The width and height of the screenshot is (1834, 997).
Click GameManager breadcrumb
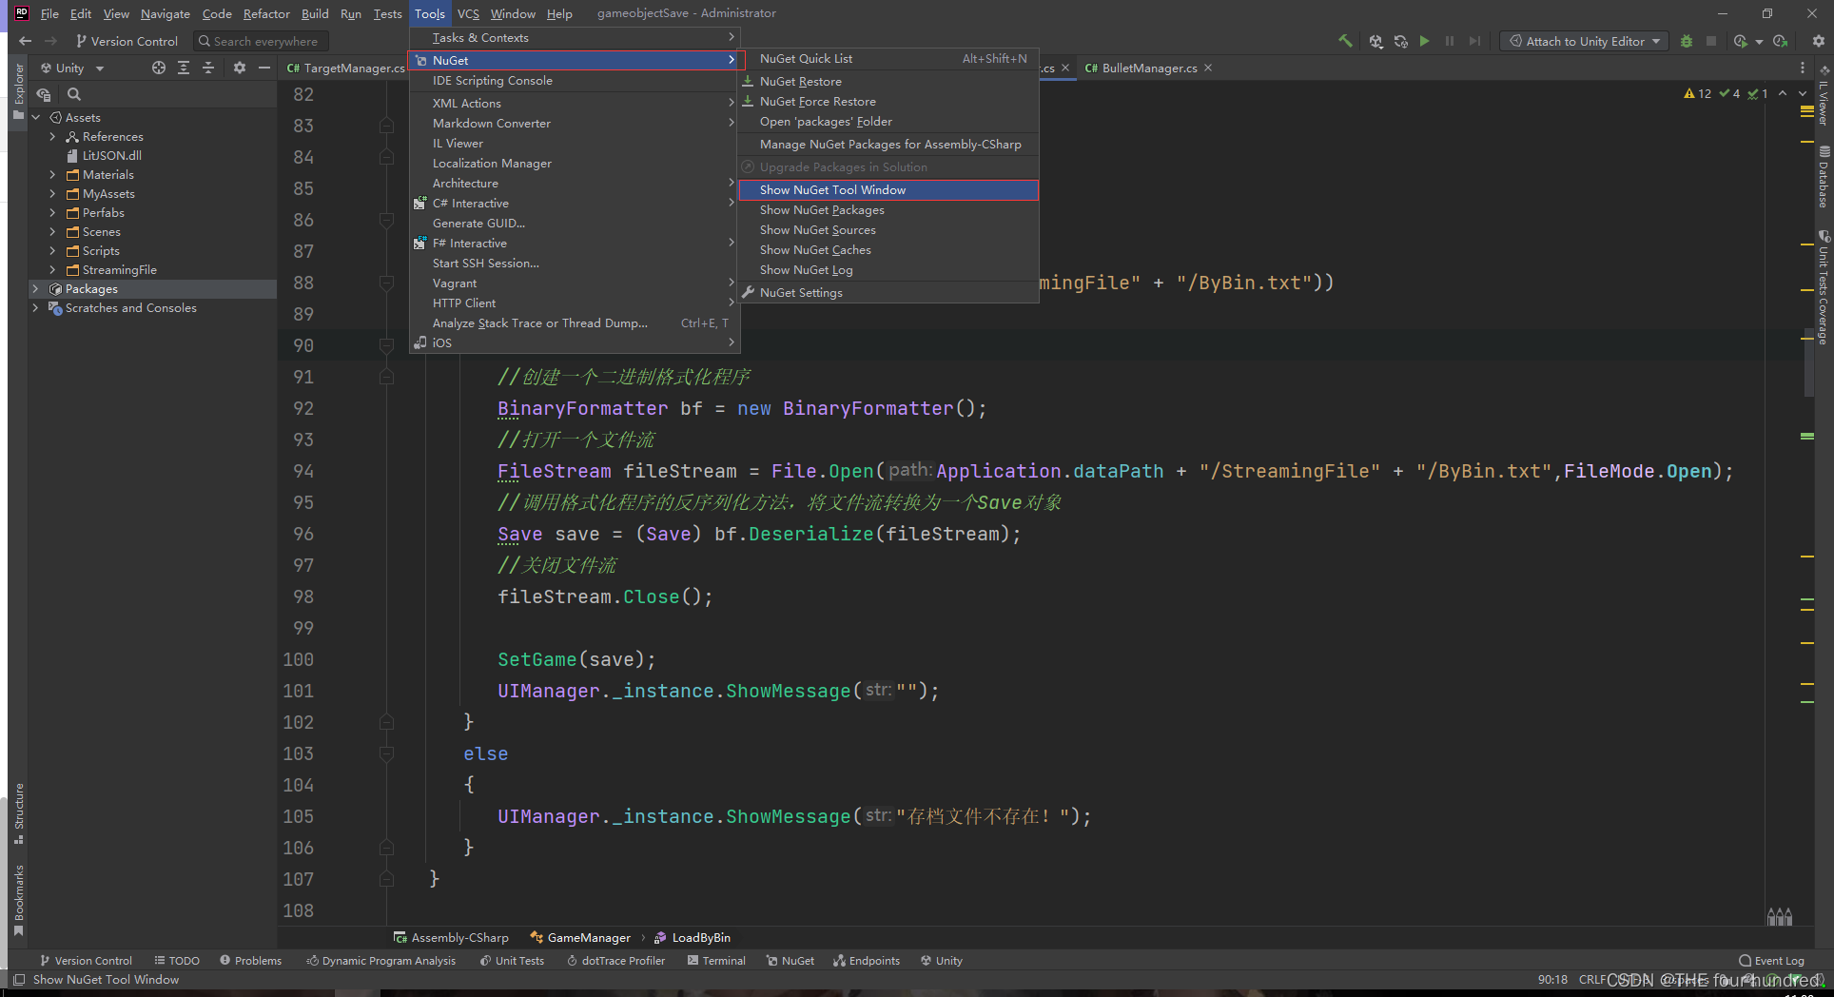580,938
